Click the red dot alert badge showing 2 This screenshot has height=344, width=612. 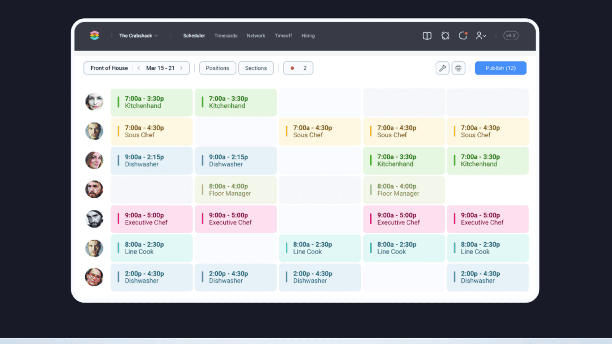click(298, 68)
